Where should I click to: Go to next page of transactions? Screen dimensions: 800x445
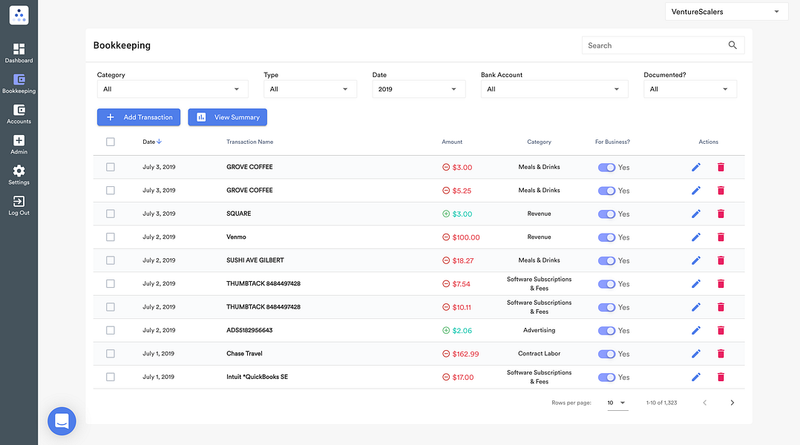click(732, 403)
